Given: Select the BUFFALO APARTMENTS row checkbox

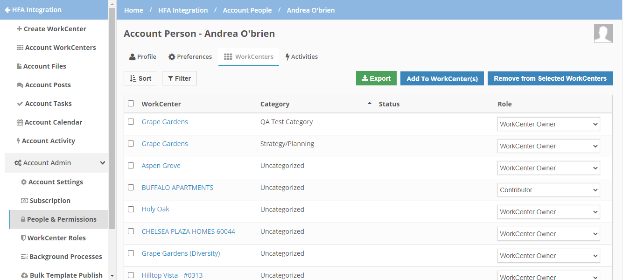Looking at the screenshot, I should click(131, 188).
